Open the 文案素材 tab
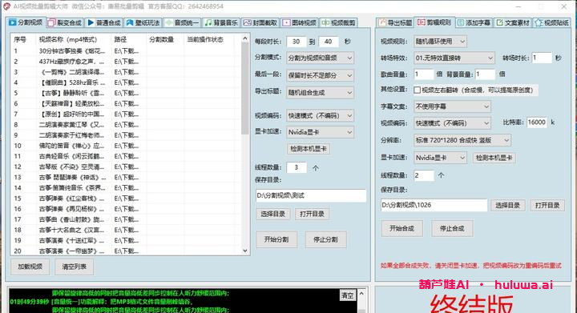Screen dimensions: 577x313 pos(513,22)
